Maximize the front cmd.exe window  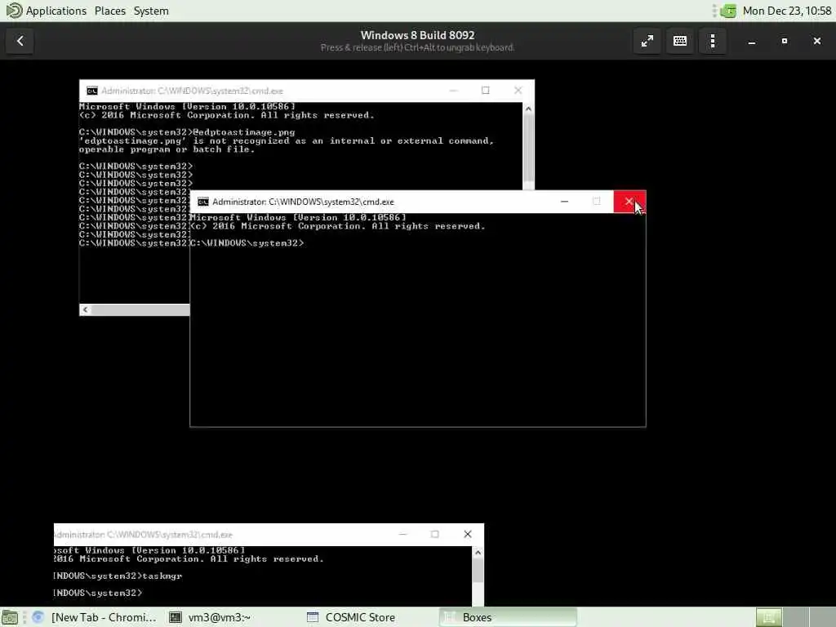point(597,202)
